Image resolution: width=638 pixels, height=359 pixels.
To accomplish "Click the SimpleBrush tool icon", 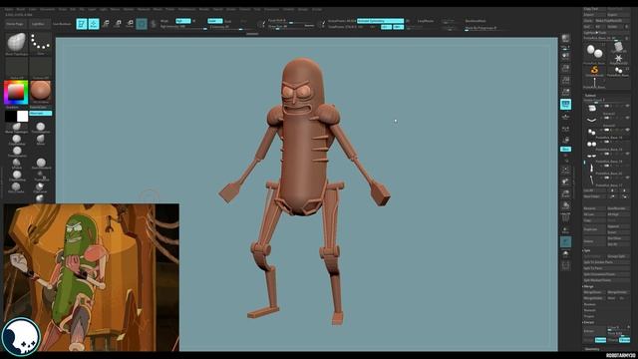I will pyautogui.click(x=595, y=71).
